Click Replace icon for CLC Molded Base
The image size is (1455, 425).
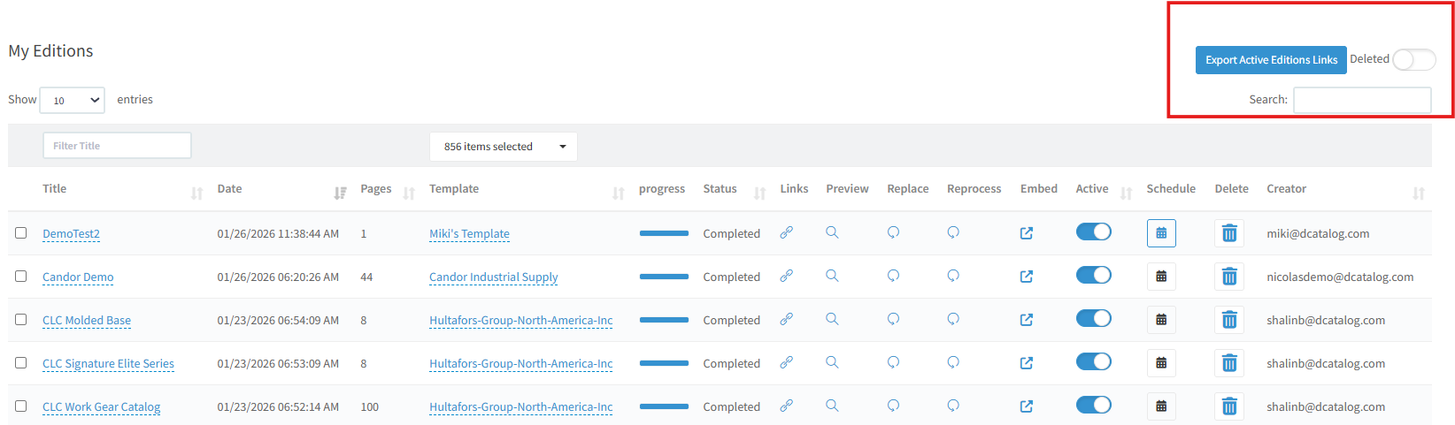click(893, 319)
